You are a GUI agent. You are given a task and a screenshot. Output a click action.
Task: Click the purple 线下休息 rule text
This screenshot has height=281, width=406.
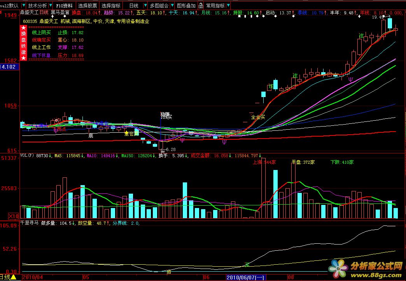point(42,56)
